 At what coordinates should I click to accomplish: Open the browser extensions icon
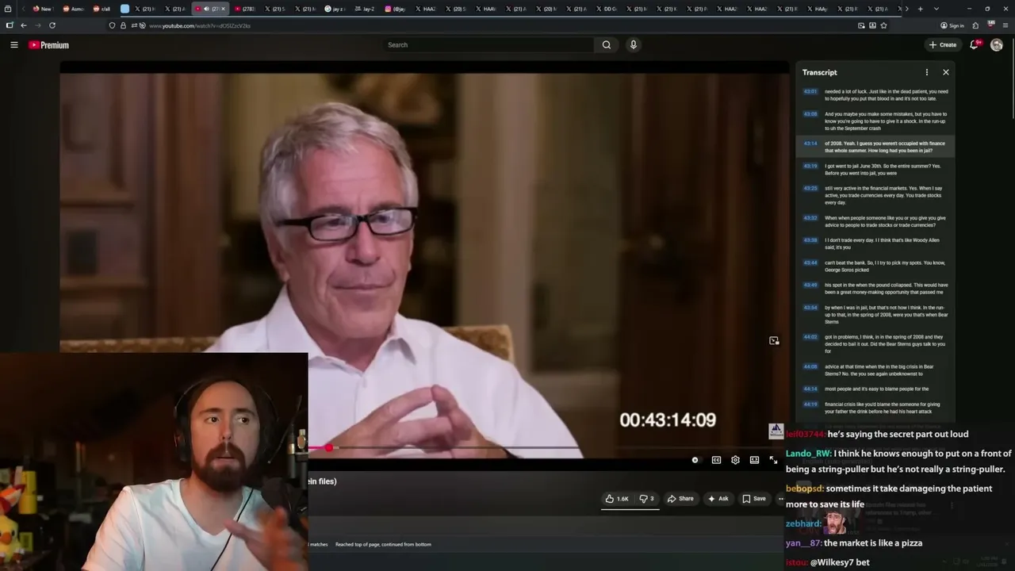[x=975, y=25]
